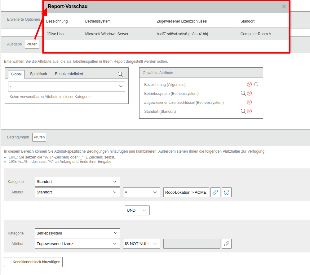Viewport: 310px width, 275px height.
Task: Remove Betriebssystem attribute with red X
Action: click(x=249, y=93)
